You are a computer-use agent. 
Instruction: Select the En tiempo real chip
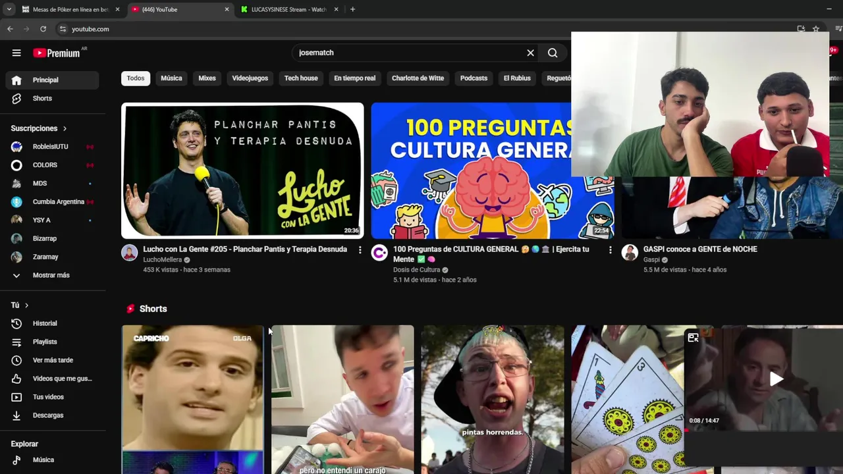coord(354,78)
